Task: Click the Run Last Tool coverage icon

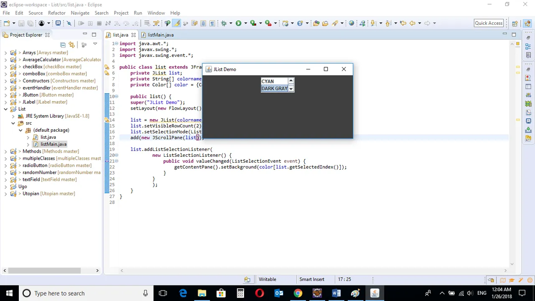Action: [253, 23]
